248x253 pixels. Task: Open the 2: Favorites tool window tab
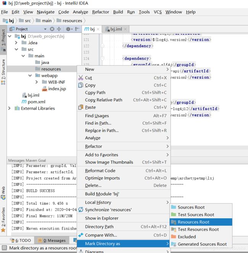[x=3, y=219]
